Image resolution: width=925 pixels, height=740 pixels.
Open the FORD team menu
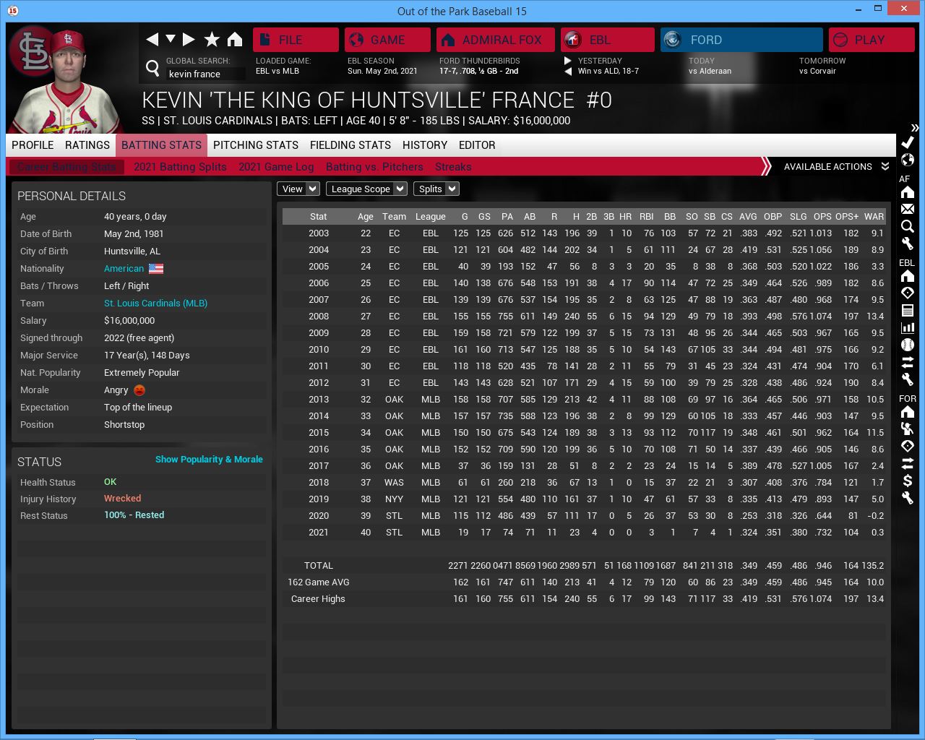(741, 40)
